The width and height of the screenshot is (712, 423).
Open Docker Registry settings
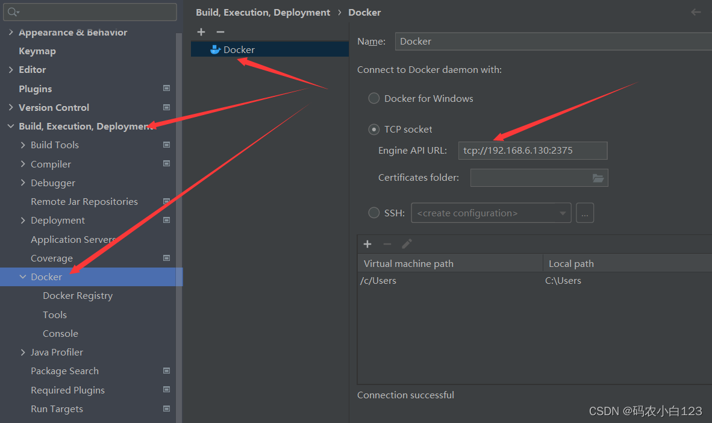[78, 296]
